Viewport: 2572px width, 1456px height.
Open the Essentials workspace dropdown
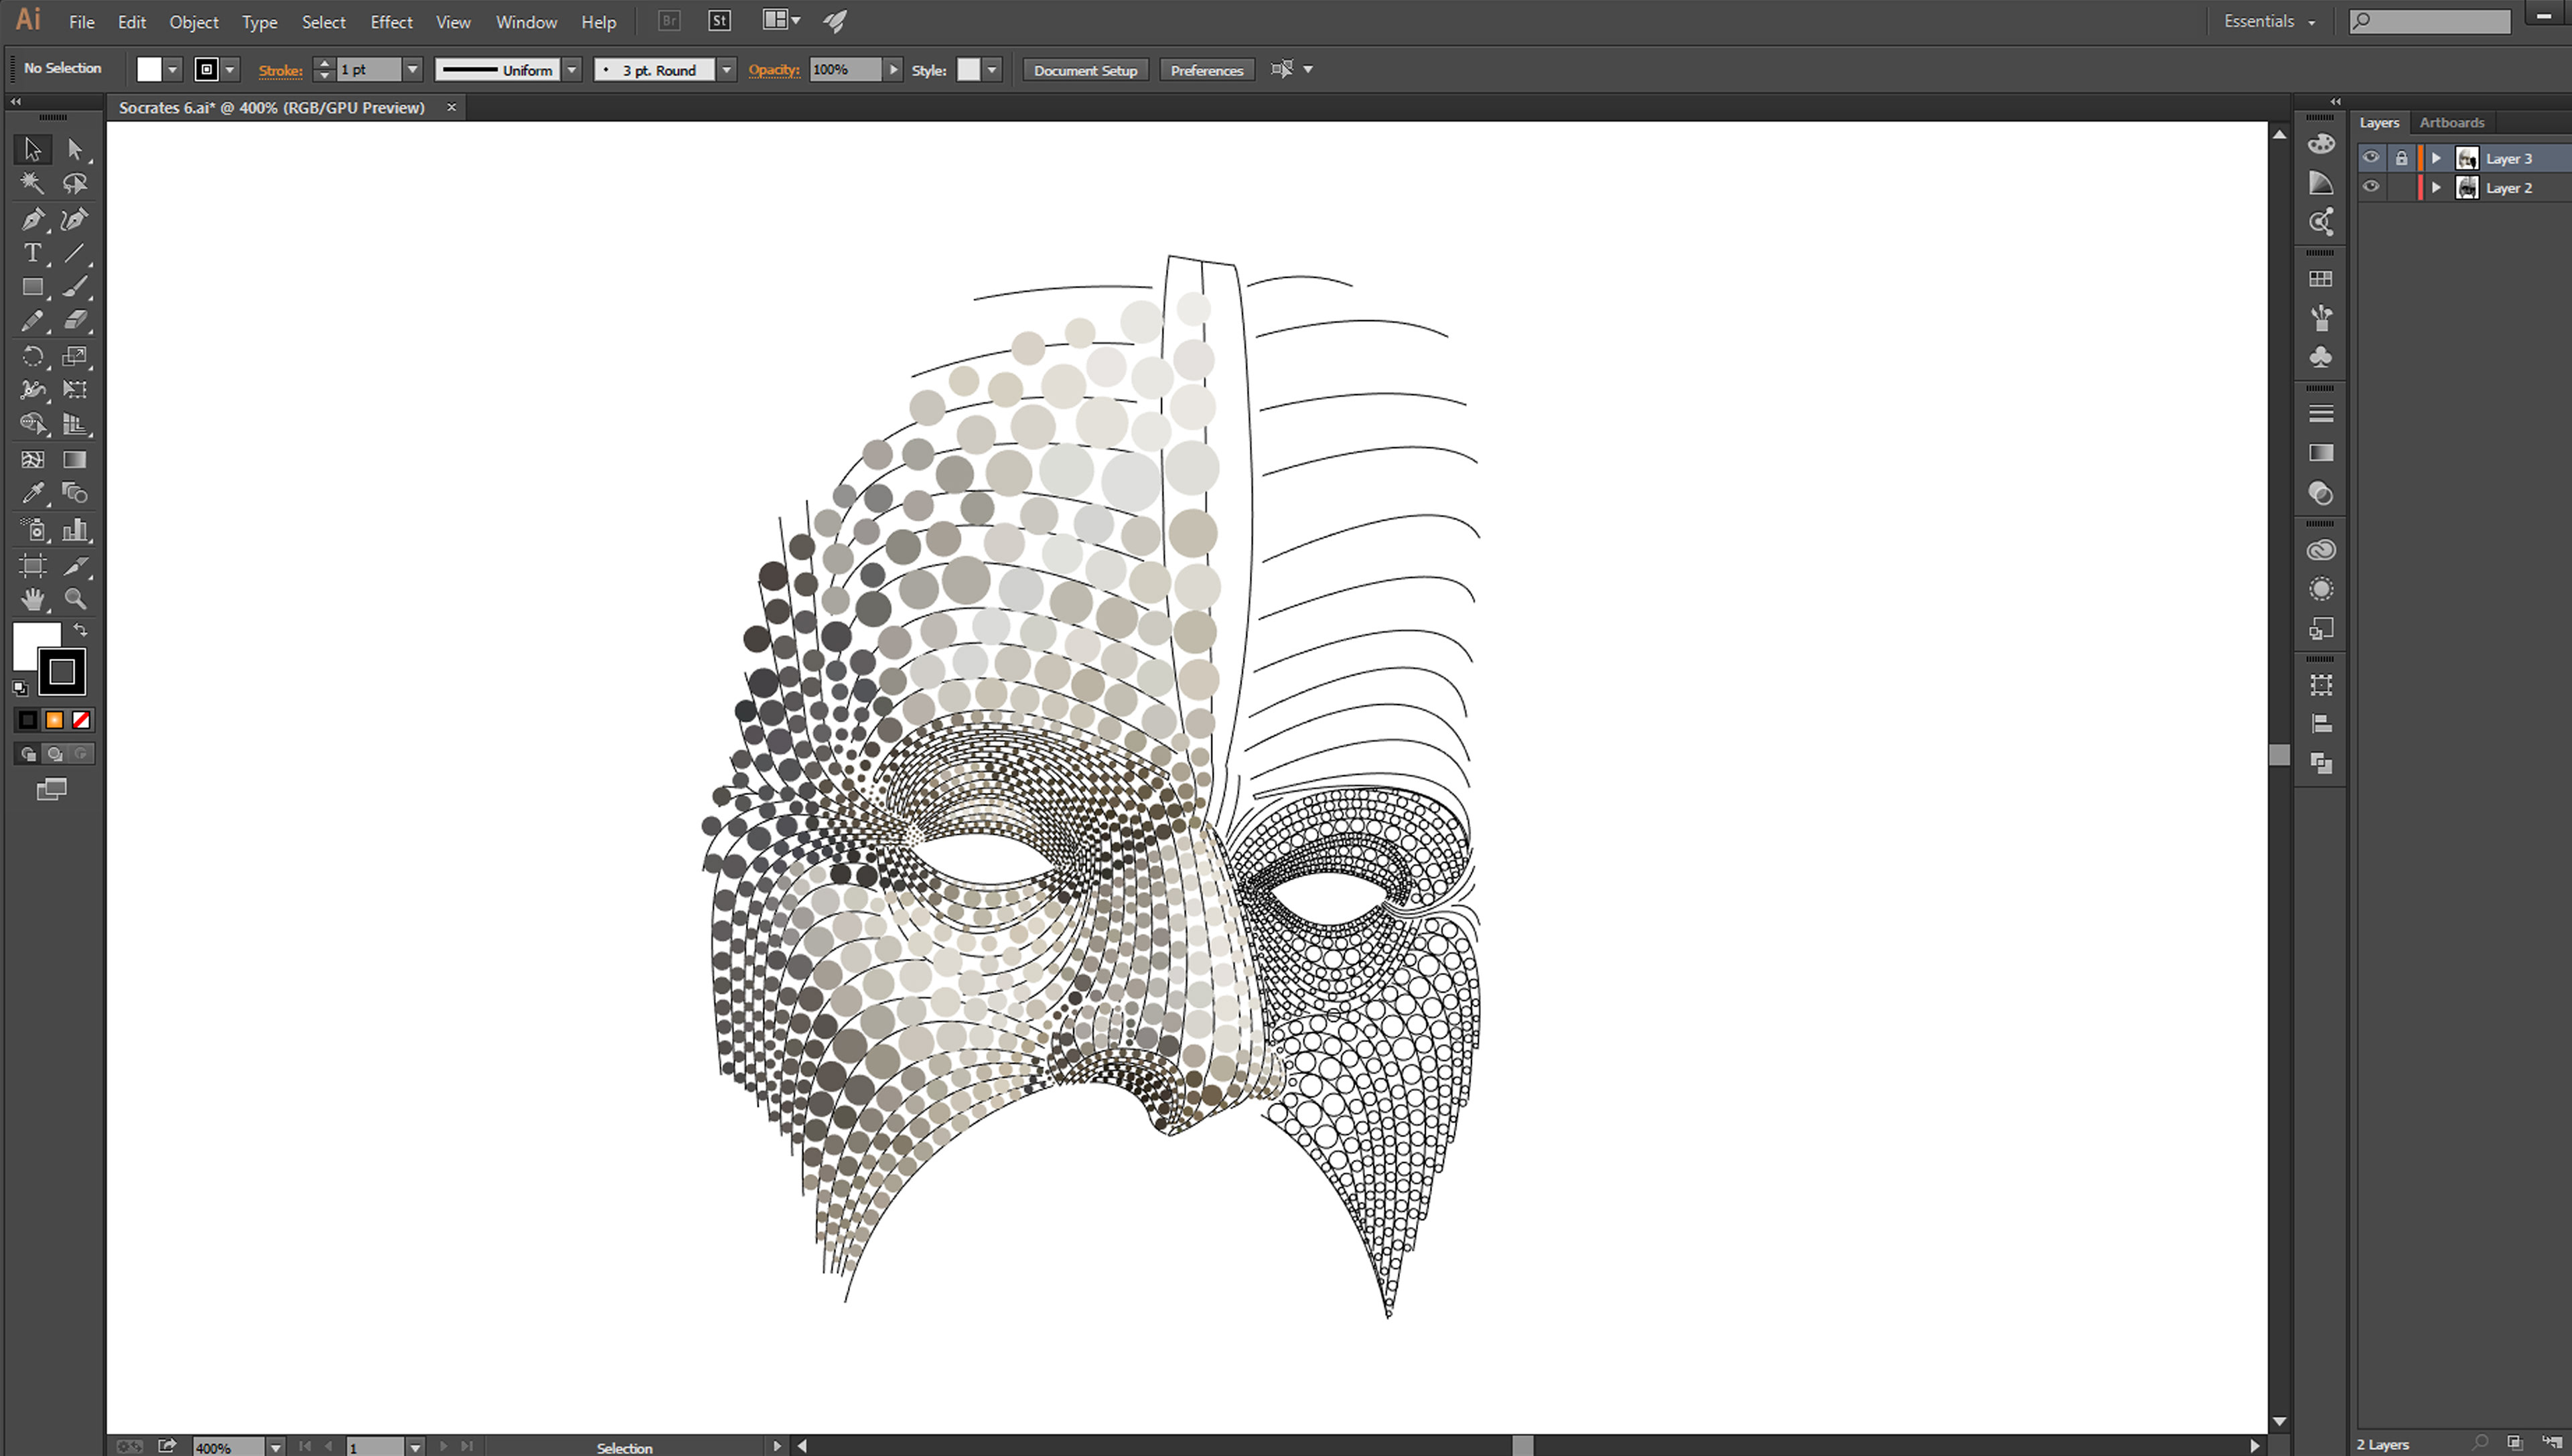tap(2269, 21)
